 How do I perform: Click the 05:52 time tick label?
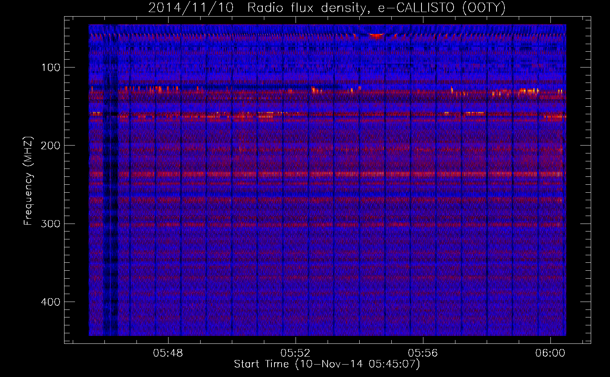click(x=296, y=353)
